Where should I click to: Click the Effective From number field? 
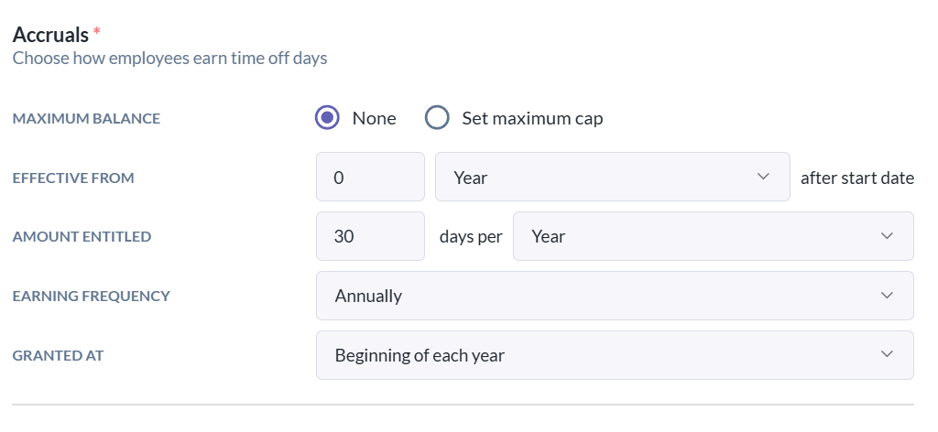point(370,177)
